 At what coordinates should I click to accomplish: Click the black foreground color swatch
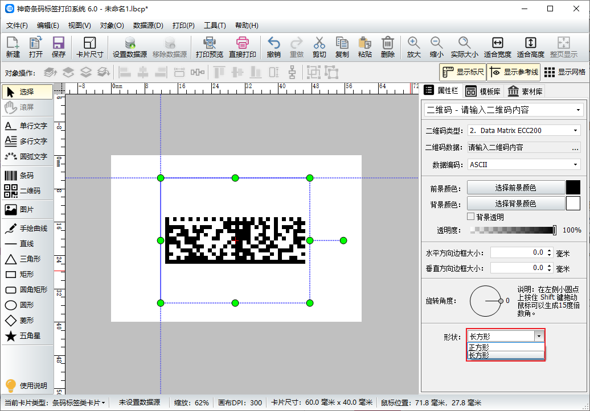(573, 188)
